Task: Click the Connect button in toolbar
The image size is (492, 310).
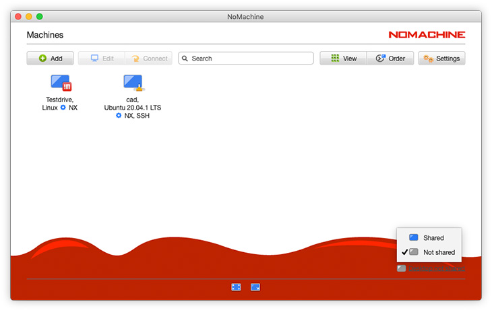Action: tap(148, 59)
